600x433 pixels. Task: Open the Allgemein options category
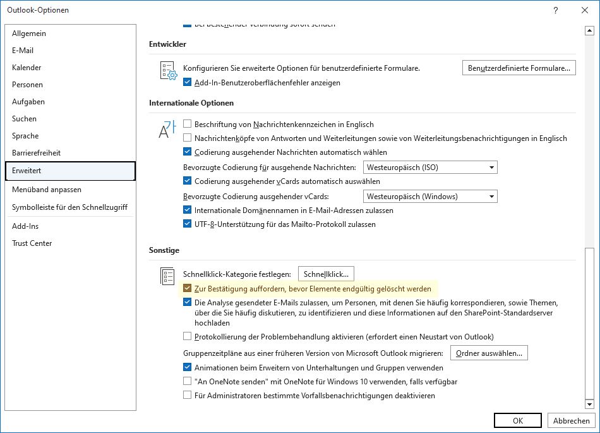(70, 34)
